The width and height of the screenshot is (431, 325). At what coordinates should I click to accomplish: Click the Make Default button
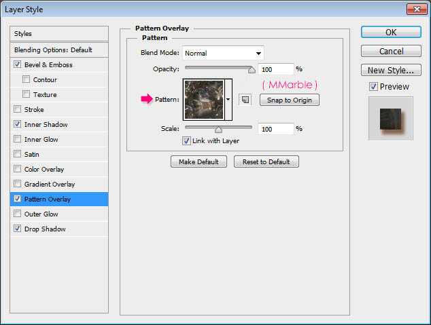(199, 161)
